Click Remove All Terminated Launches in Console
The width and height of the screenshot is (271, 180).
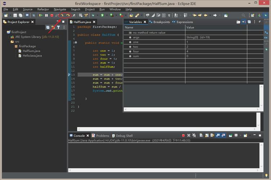(x=194, y=135)
